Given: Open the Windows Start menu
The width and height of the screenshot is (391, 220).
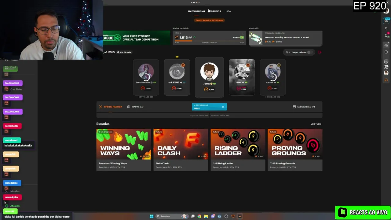Looking at the screenshot, I should coord(152,216).
